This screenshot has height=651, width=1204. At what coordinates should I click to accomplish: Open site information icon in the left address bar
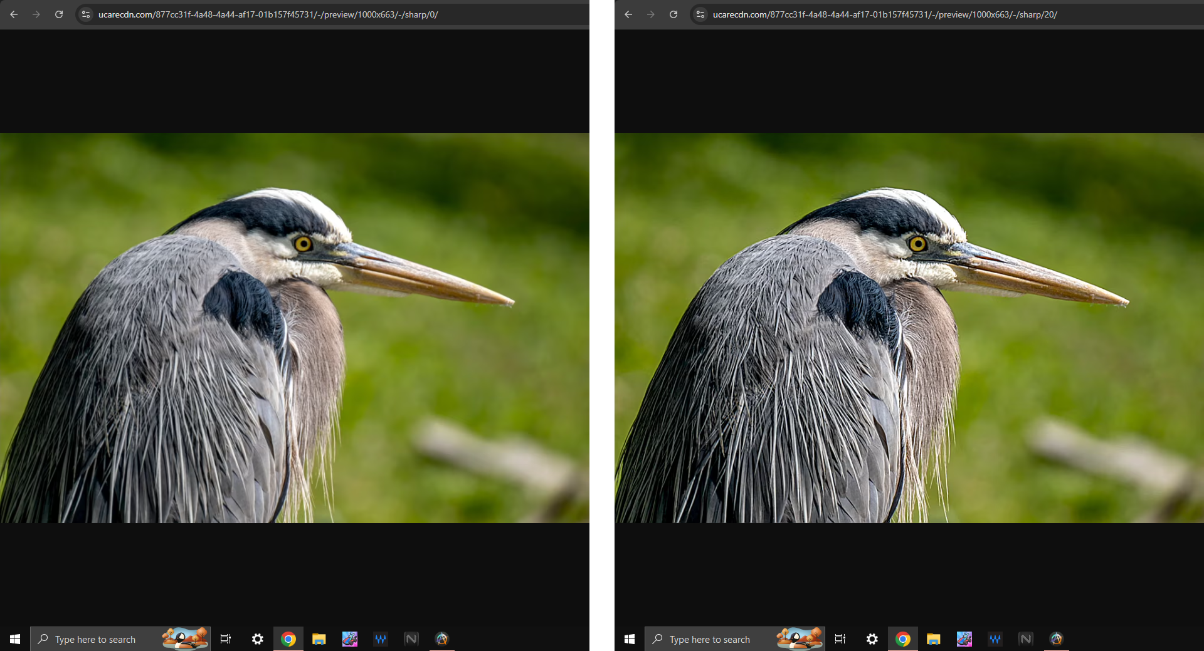pyautogui.click(x=85, y=14)
